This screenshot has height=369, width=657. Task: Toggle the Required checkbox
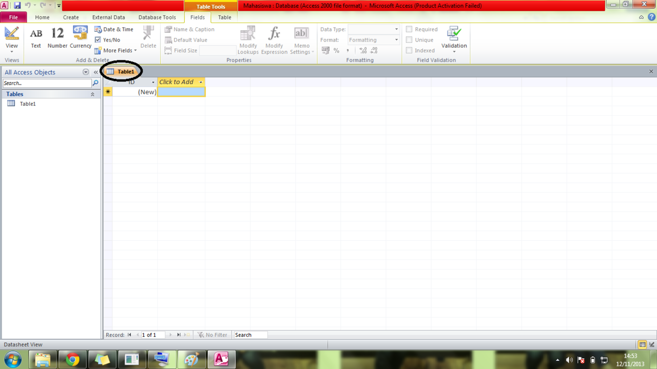409,30
